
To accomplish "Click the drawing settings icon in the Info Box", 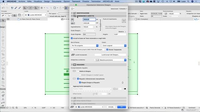I will click(x=19, y=15).
